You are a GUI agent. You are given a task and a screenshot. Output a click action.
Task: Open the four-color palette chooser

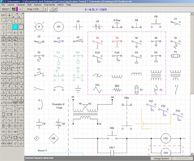[13, 9]
